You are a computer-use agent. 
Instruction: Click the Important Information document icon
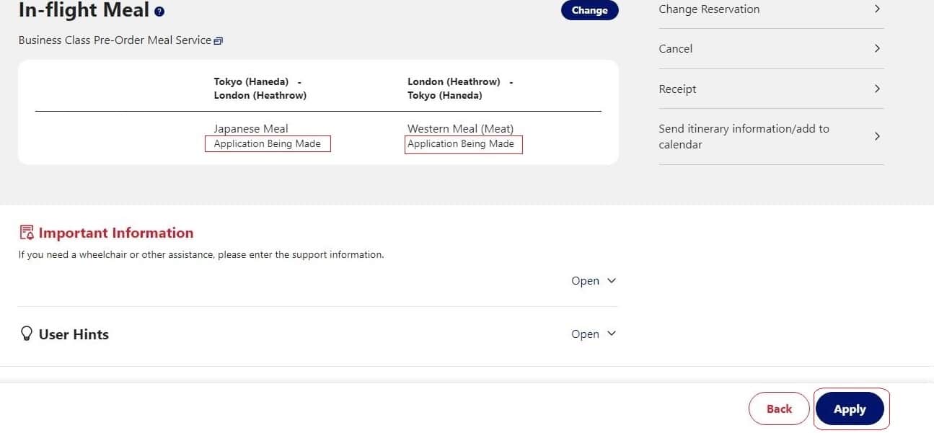[x=27, y=232]
